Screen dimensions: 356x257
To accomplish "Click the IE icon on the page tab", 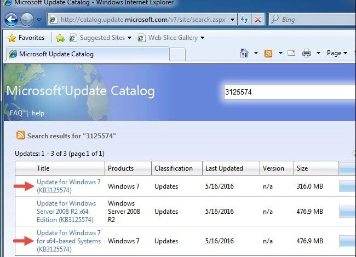I will pos(13,54).
